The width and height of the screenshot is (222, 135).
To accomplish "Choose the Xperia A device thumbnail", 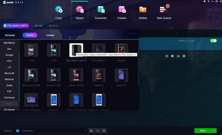I will [121, 50].
